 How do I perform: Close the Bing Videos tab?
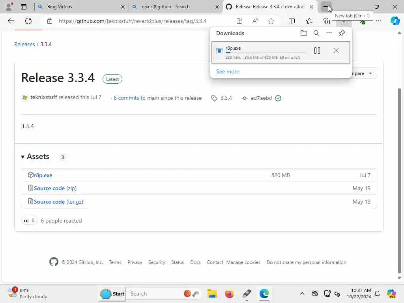[123, 7]
